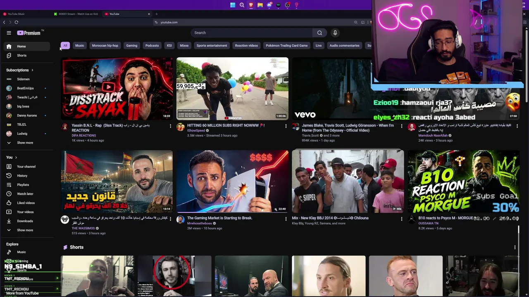Click the search magnifier button
The image size is (529, 297).
coord(319,33)
